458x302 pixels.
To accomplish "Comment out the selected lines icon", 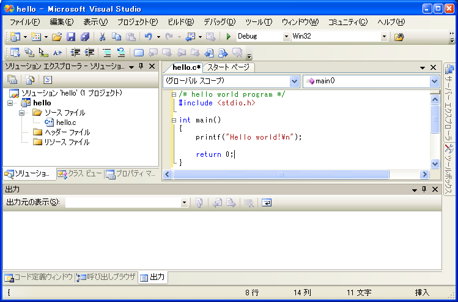I will pos(107,53).
